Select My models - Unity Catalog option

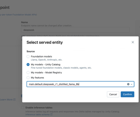[28, 65]
